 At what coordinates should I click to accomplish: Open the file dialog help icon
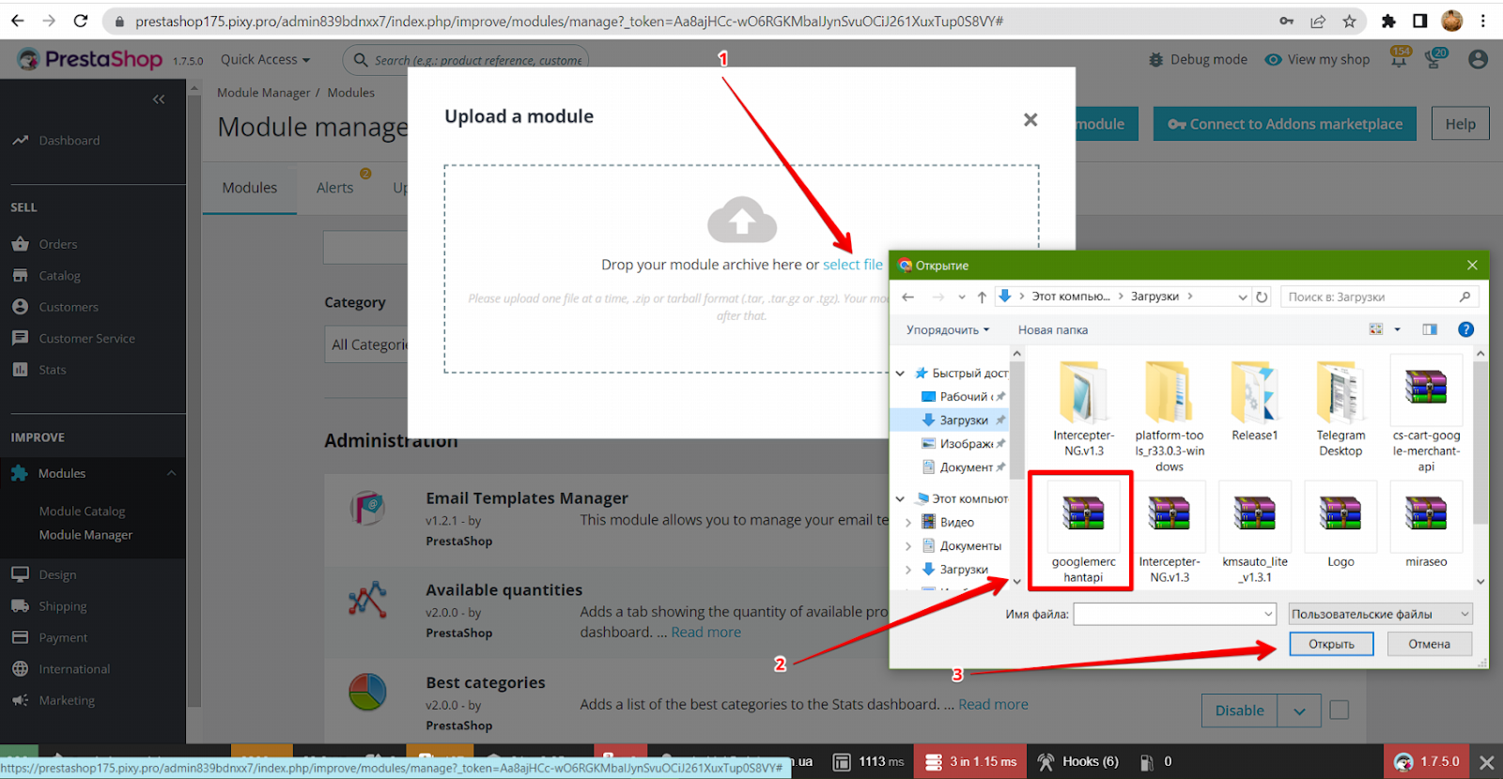[x=1465, y=329]
